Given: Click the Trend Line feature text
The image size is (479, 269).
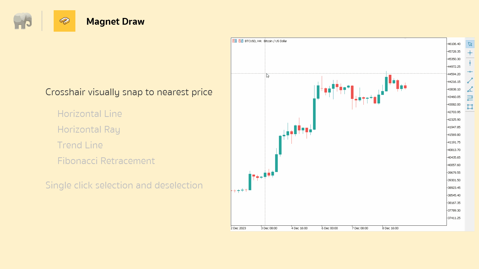Looking at the screenshot, I should tap(80, 145).
